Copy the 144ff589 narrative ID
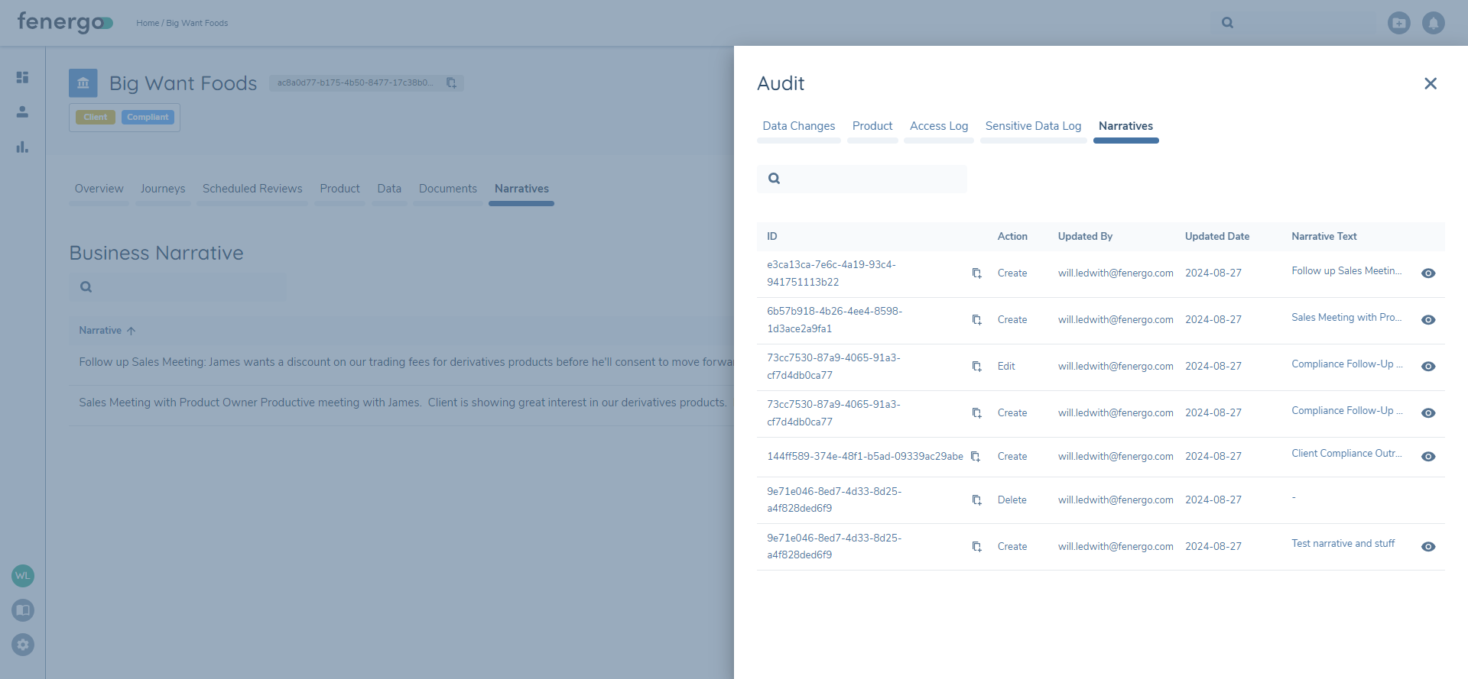The image size is (1468, 679). tap(976, 457)
